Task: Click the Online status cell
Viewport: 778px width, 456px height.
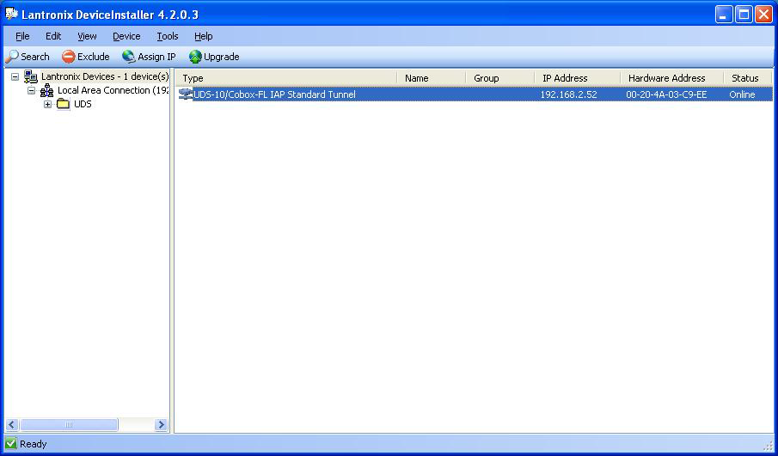Action: 742,94
